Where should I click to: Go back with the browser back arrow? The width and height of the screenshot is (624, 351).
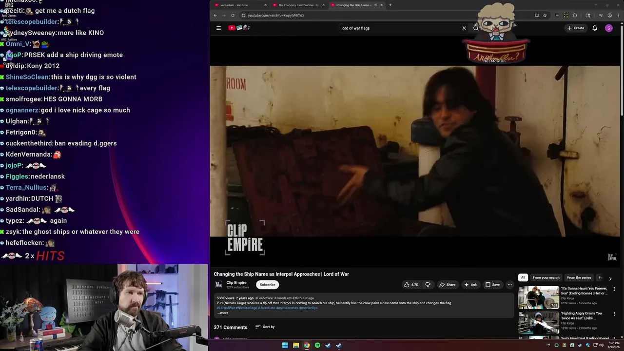[x=215, y=15]
